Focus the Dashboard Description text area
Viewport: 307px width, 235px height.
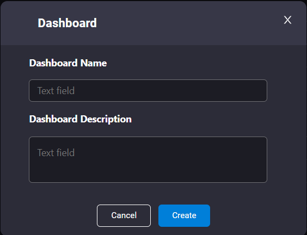point(148,160)
